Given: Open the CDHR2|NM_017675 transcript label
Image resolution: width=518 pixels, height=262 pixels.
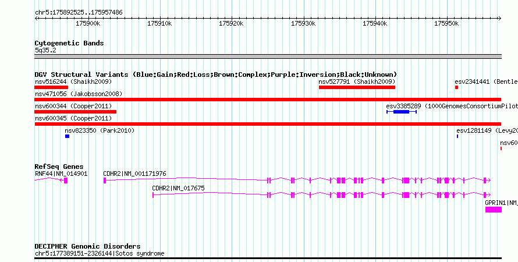Looking at the screenshot, I should click(179, 188).
